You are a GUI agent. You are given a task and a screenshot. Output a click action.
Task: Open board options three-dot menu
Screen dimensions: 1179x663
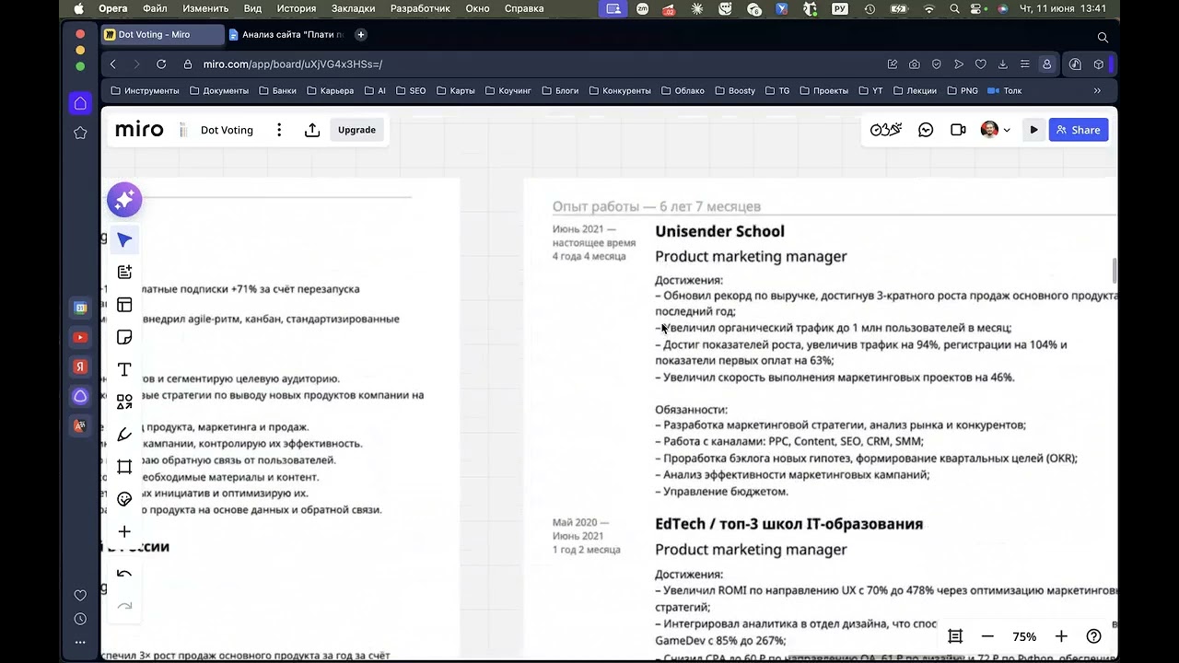[279, 130]
